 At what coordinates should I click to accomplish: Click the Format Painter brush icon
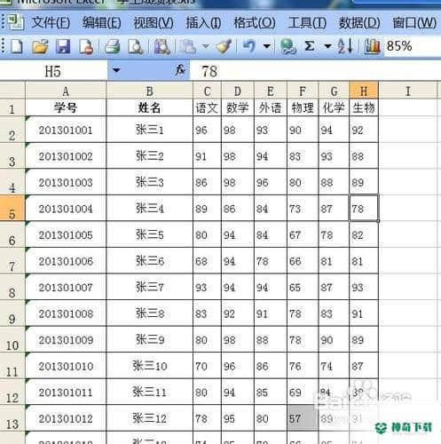[x=224, y=46]
